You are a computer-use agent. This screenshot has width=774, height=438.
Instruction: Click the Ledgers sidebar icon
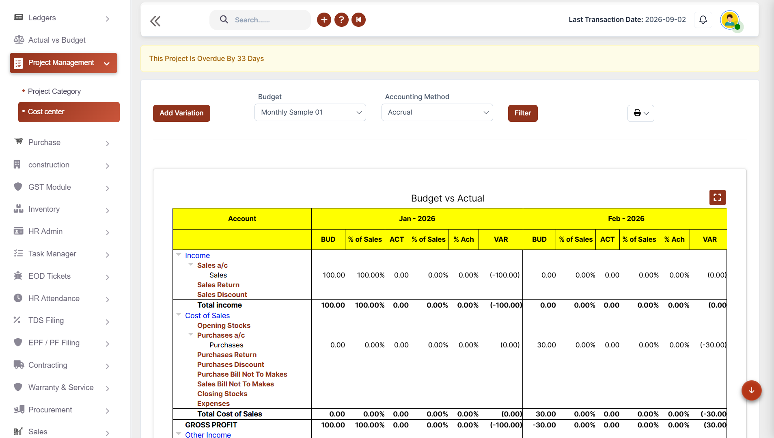click(x=18, y=17)
